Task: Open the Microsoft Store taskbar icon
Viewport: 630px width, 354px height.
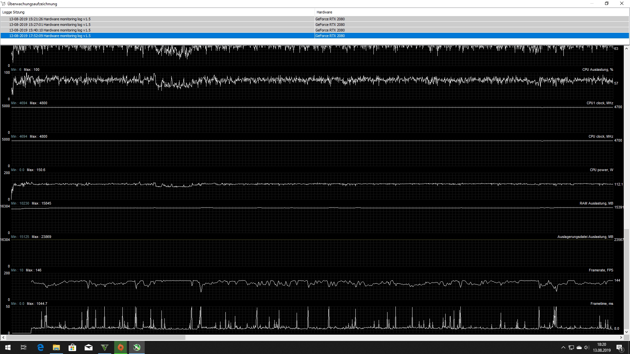Action: coord(73,347)
